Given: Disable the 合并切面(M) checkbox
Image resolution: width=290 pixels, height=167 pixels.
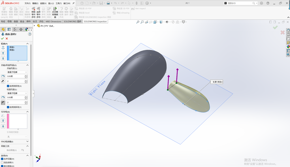Looking at the screenshot, I should click(2, 159).
